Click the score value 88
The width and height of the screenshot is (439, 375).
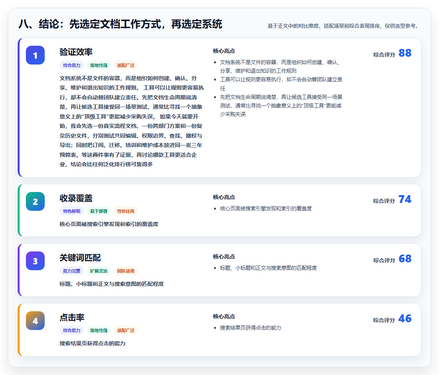(x=405, y=53)
